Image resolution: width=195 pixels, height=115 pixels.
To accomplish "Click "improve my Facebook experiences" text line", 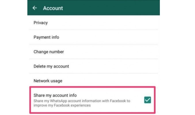I will pos(62,106).
